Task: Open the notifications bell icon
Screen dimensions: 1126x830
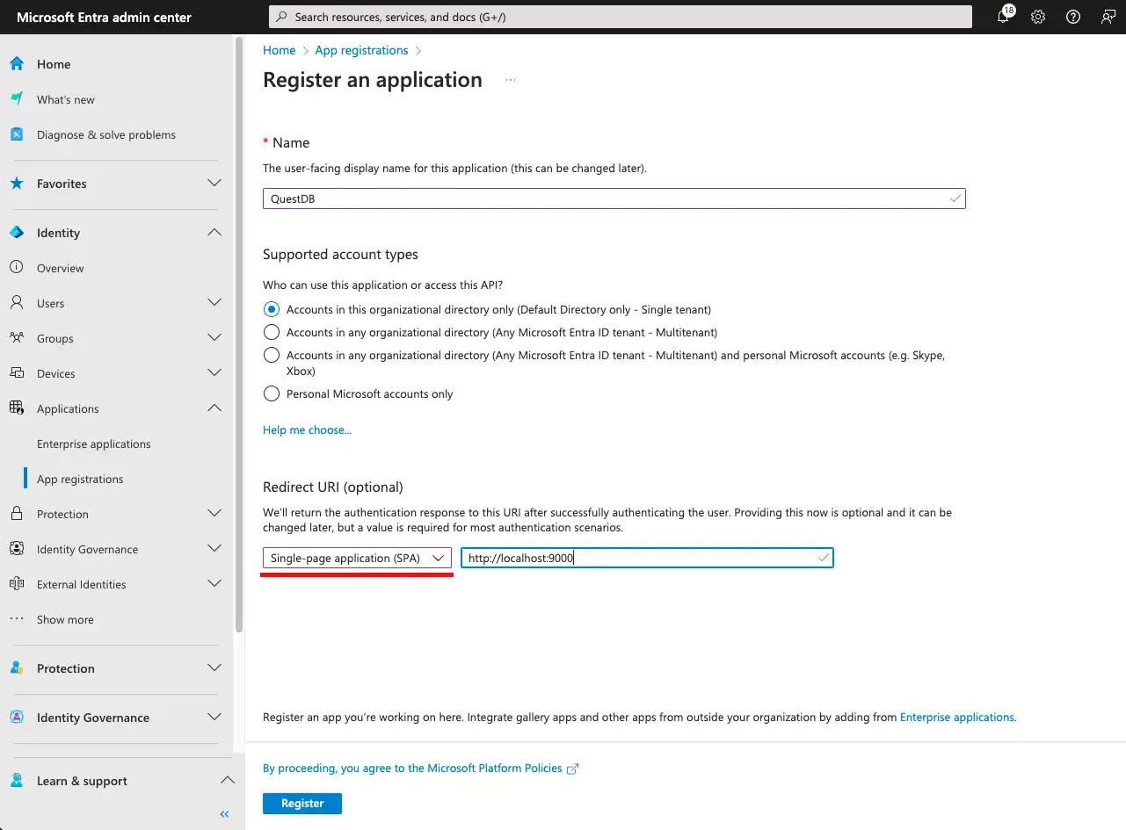Action: coord(1004,17)
